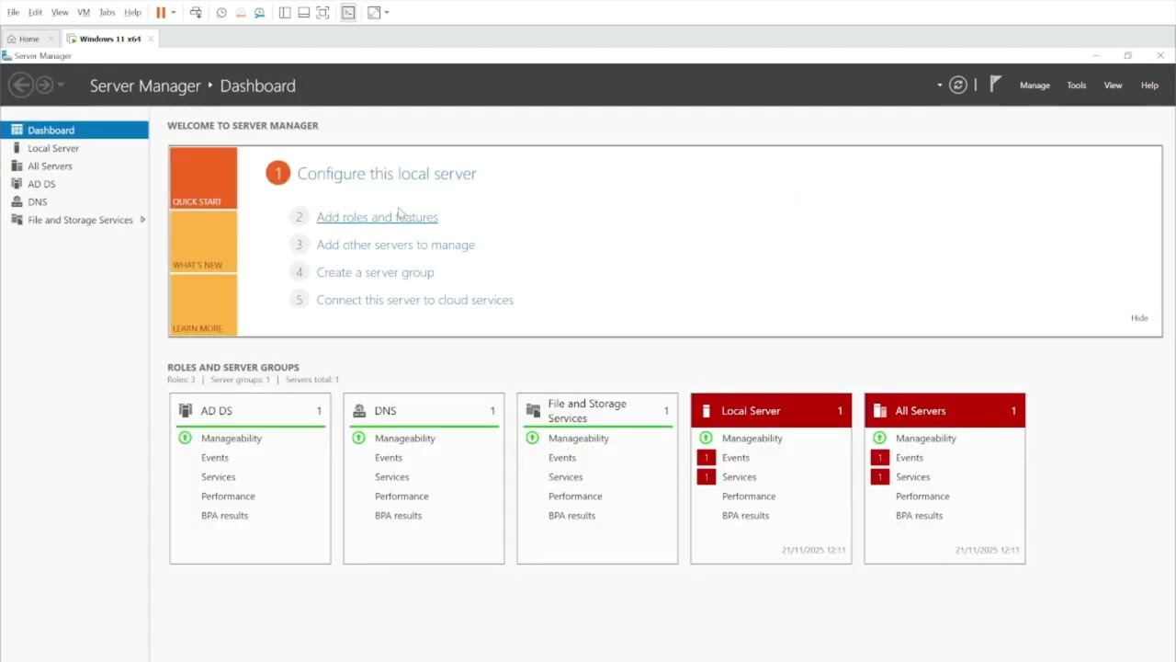Open the VMware snapshot manager
1176x662 pixels.
tap(260, 13)
